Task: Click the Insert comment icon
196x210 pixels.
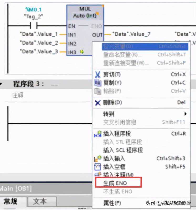Action: (x=98, y=175)
